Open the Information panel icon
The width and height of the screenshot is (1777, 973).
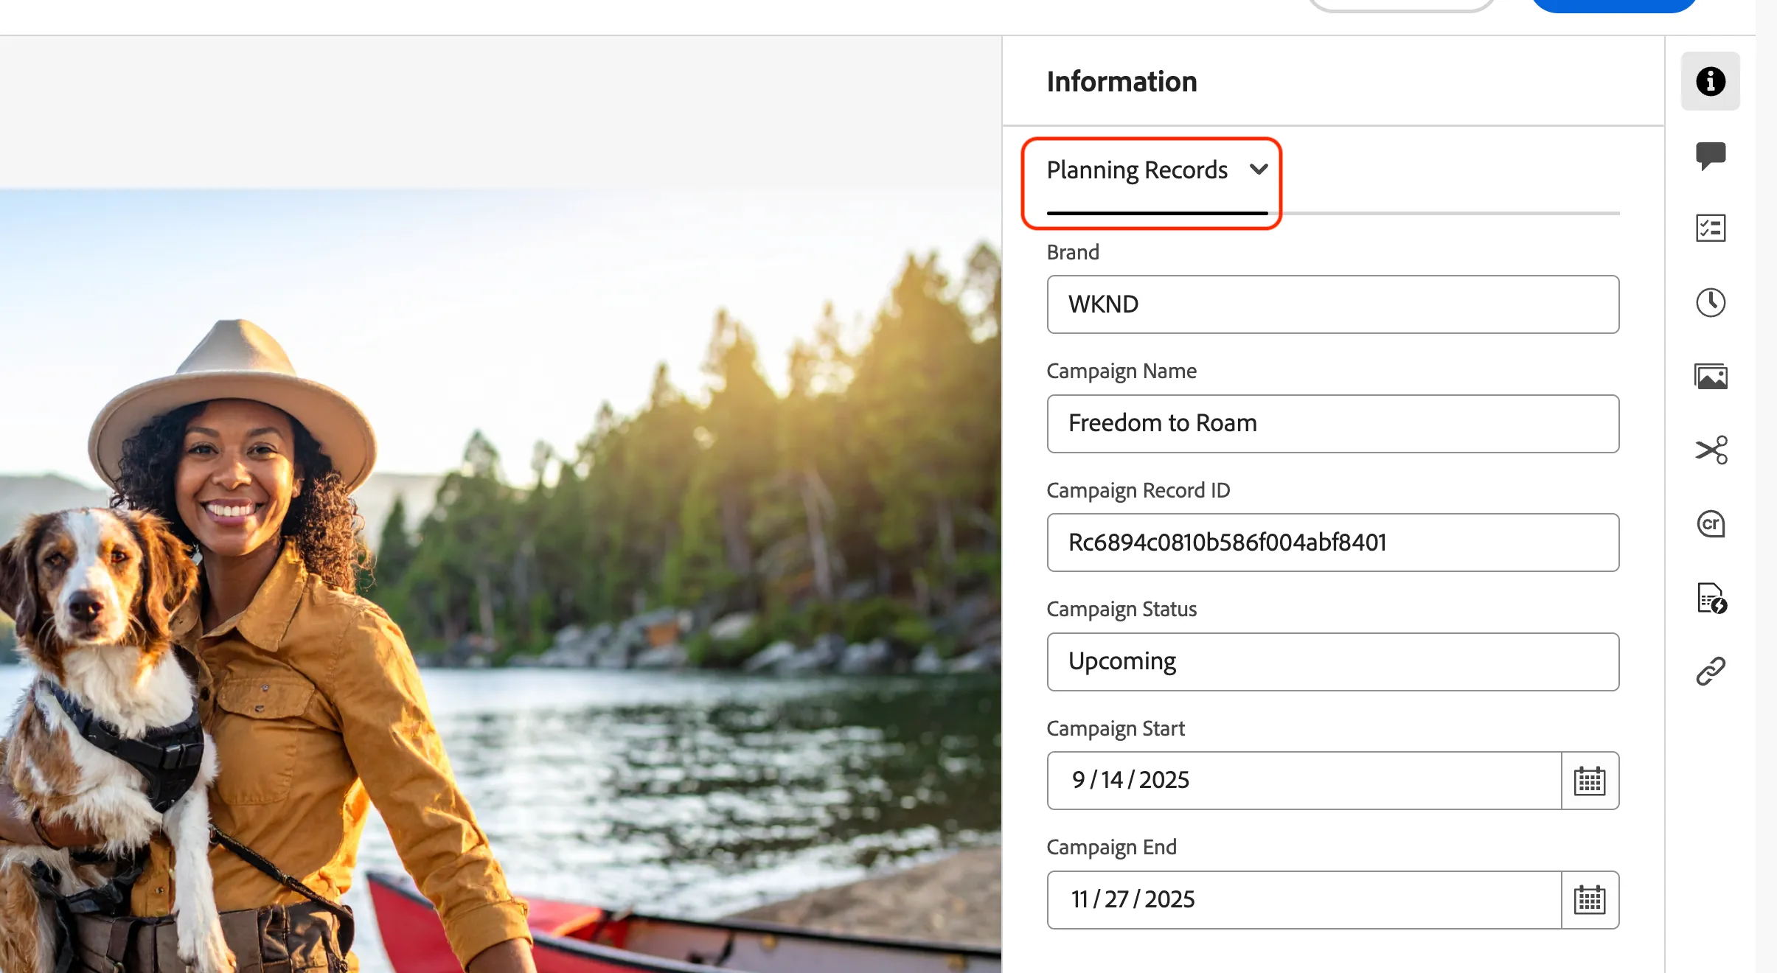(x=1710, y=81)
